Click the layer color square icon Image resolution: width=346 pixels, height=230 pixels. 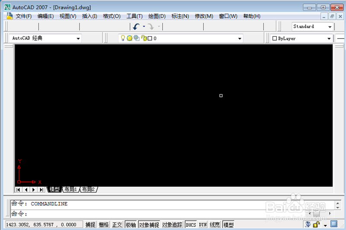[150, 38]
